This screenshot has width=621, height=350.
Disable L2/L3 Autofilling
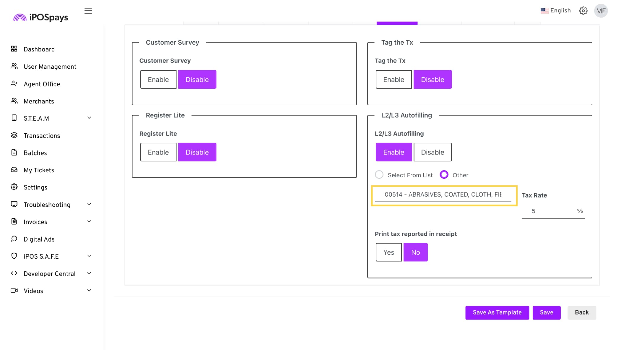tap(433, 152)
